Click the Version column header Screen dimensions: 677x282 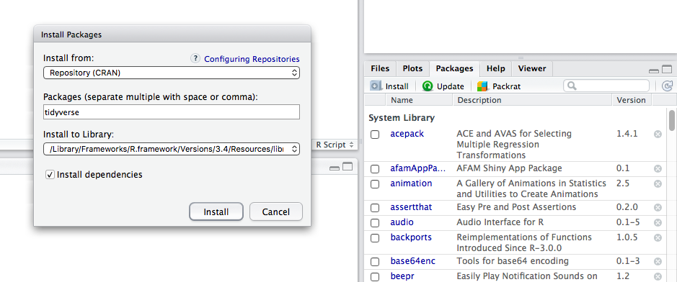[x=632, y=100]
